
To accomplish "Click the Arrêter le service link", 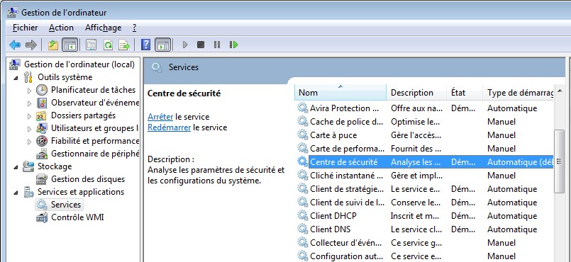I will (x=160, y=117).
